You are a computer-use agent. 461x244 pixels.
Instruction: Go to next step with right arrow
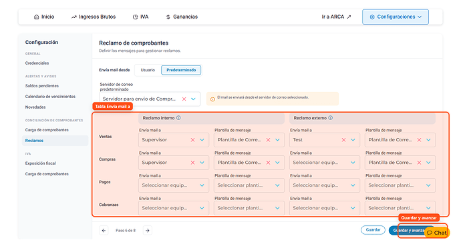coord(148,231)
